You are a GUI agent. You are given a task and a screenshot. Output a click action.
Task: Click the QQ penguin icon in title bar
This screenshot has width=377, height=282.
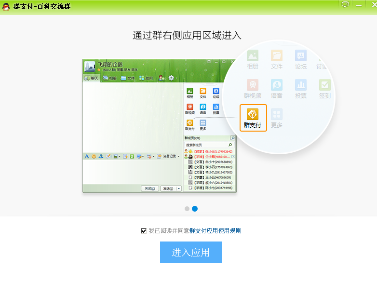pyautogui.click(x=6, y=6)
